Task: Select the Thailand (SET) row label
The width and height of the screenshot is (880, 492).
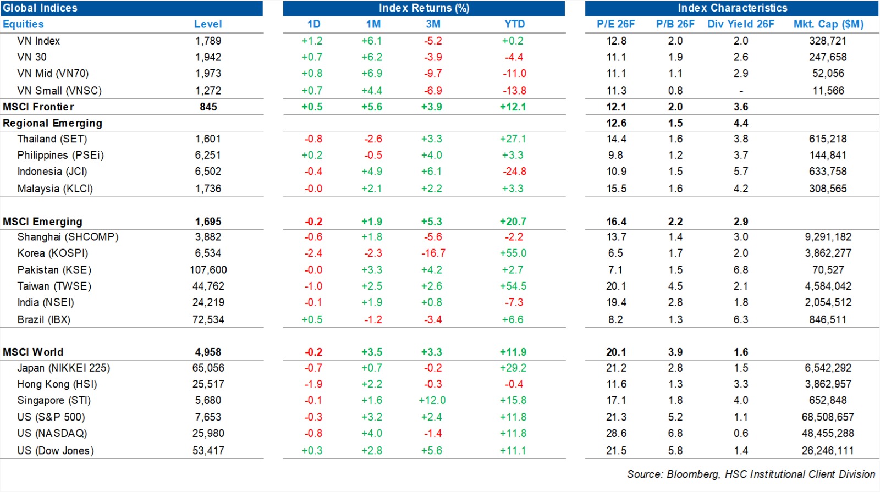Action: [x=52, y=139]
